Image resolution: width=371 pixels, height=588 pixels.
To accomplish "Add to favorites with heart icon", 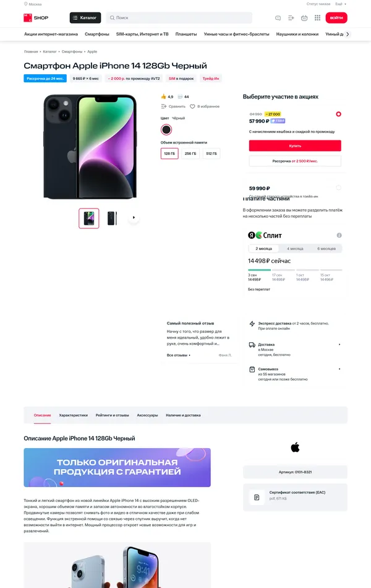I will pos(192,106).
